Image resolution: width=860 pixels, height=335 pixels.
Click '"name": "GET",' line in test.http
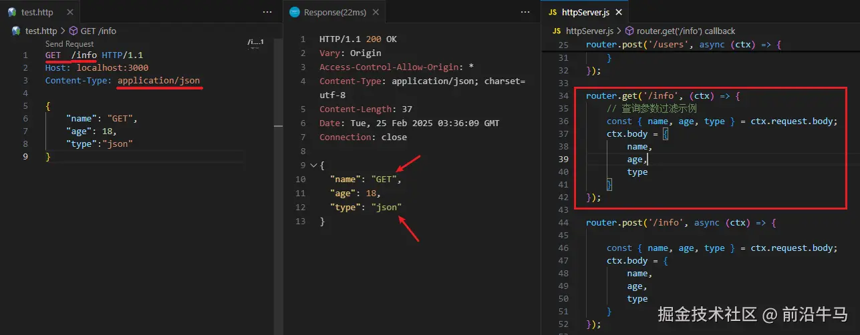click(102, 118)
